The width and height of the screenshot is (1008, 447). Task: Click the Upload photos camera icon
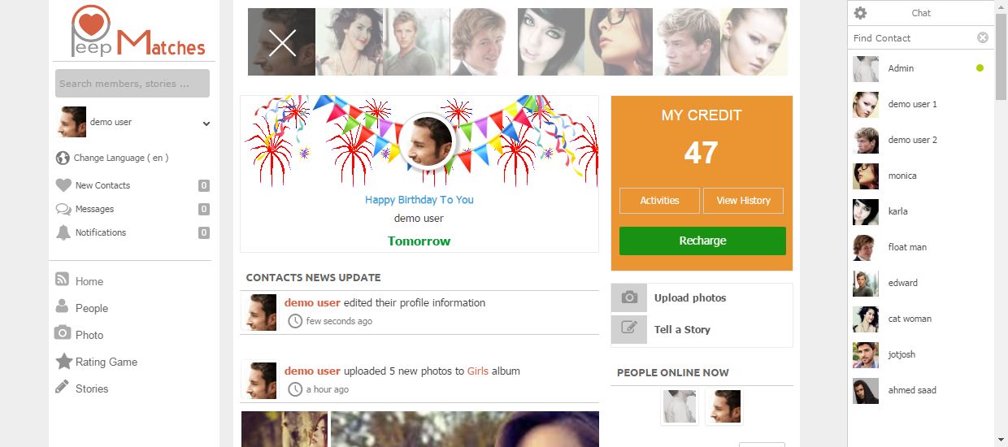pyautogui.click(x=629, y=297)
